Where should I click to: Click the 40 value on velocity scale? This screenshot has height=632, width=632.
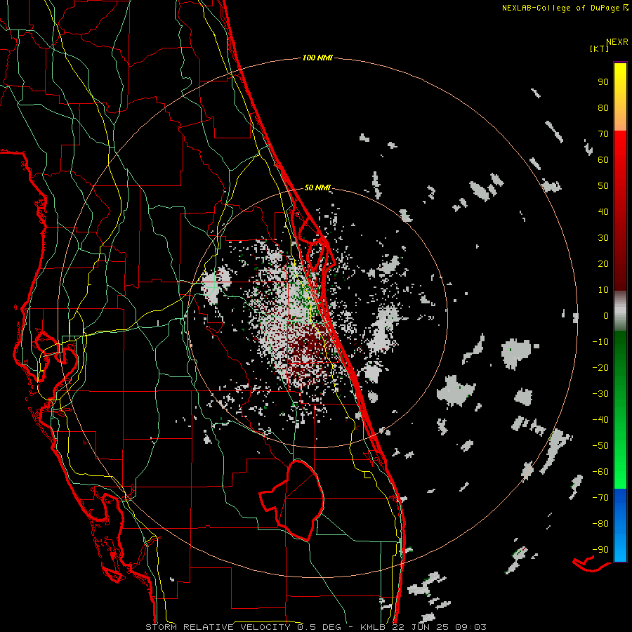coord(603,211)
